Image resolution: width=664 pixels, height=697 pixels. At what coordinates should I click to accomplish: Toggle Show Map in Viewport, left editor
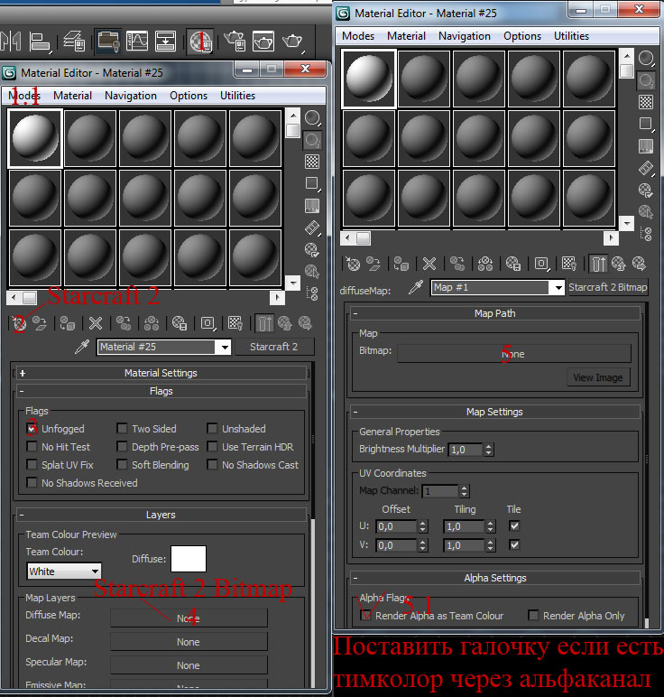tap(235, 323)
